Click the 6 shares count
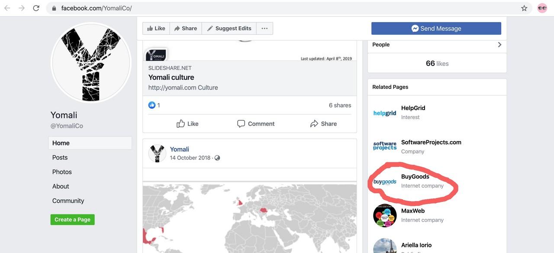This screenshot has width=554, height=253. (340, 105)
